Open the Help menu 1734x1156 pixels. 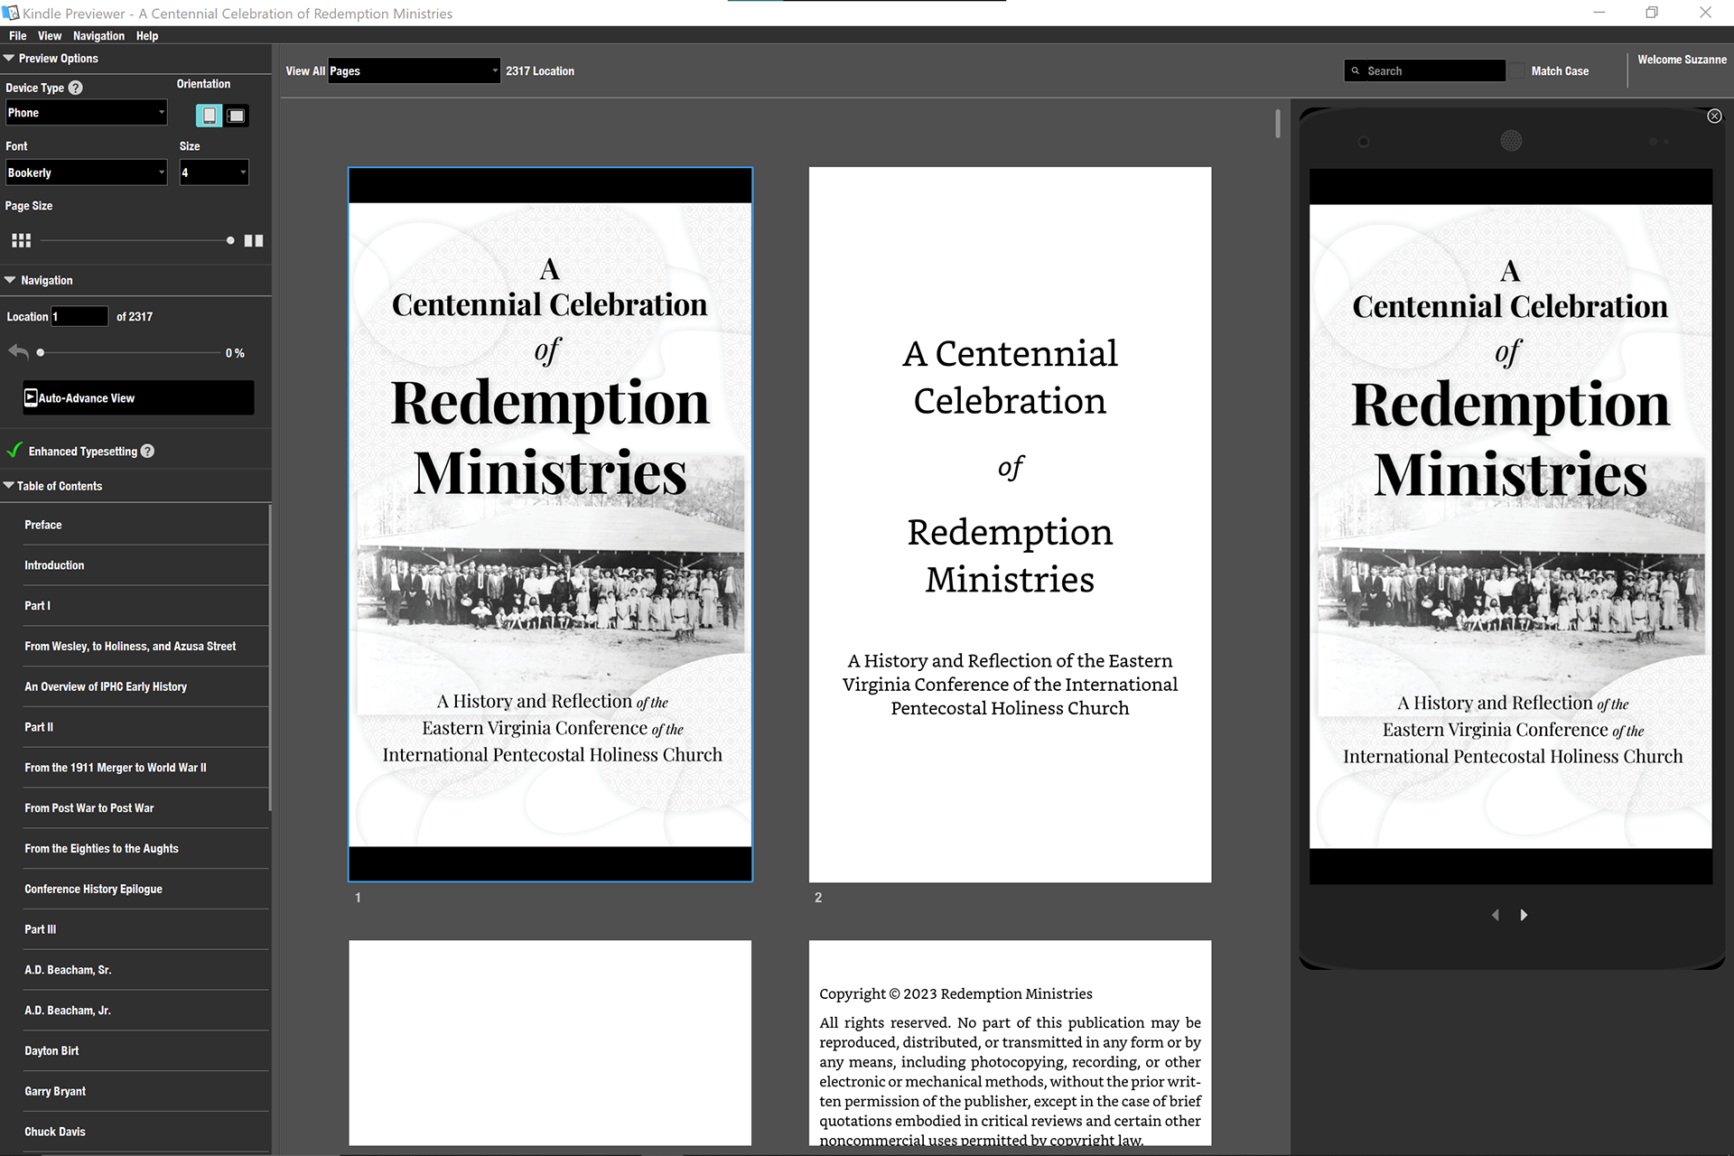pos(147,36)
